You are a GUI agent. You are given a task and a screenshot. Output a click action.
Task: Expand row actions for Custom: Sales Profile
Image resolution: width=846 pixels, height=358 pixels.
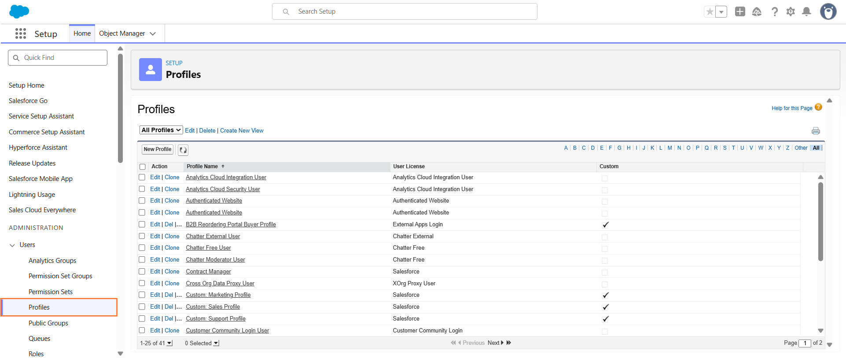178,306
